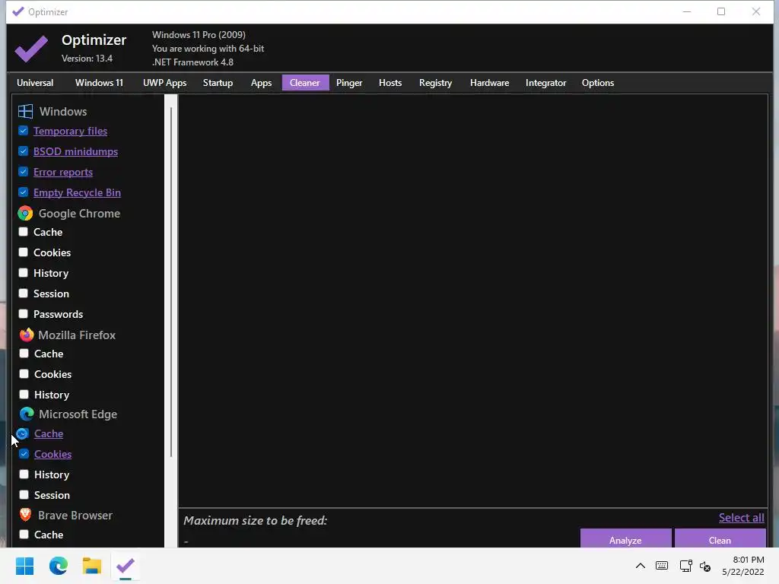Enable Google Chrome History checkbox
The height and width of the screenshot is (584, 779).
coord(24,273)
